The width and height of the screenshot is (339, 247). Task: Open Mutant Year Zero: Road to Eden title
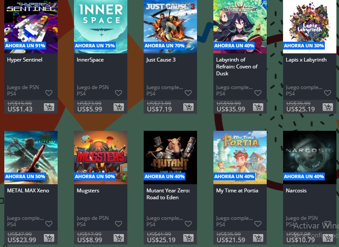pyautogui.click(x=168, y=194)
